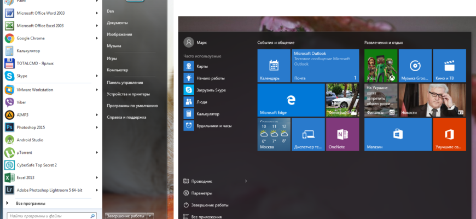Expand AIMP3 jump list arrow
Viewport: 476px width, 219px height.
[x=97, y=115]
